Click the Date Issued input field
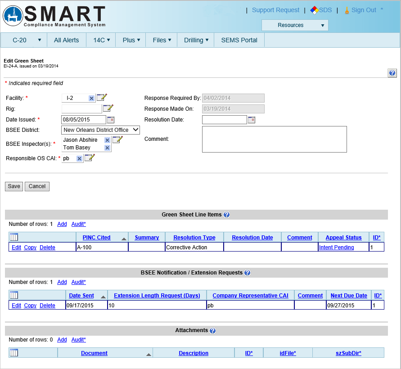Screen dimensions: 401x369 tap(84, 120)
